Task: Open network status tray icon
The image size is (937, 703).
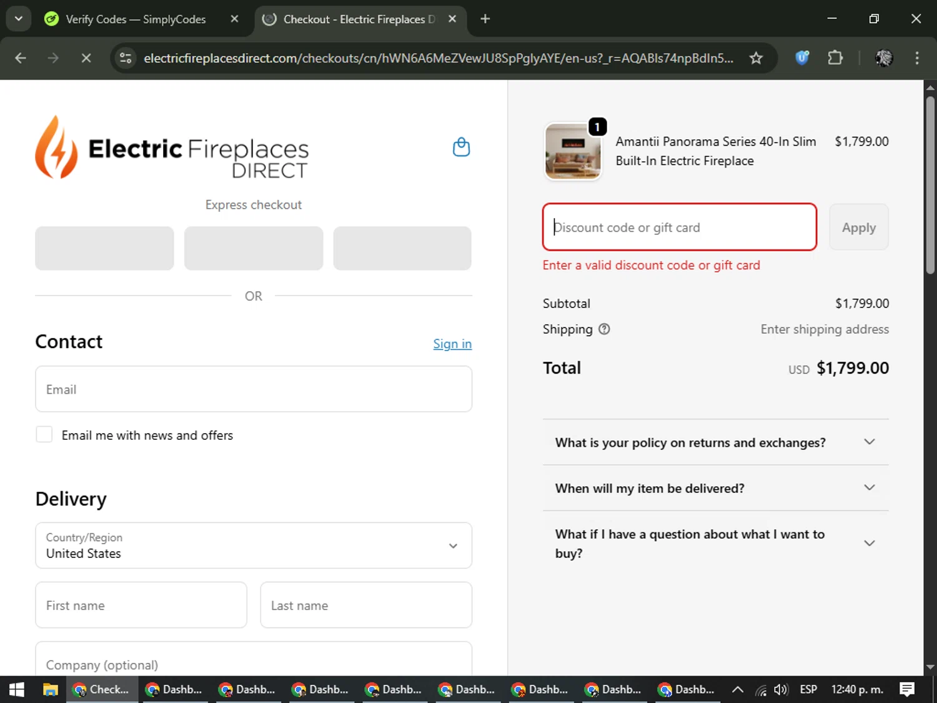Action: (x=760, y=689)
